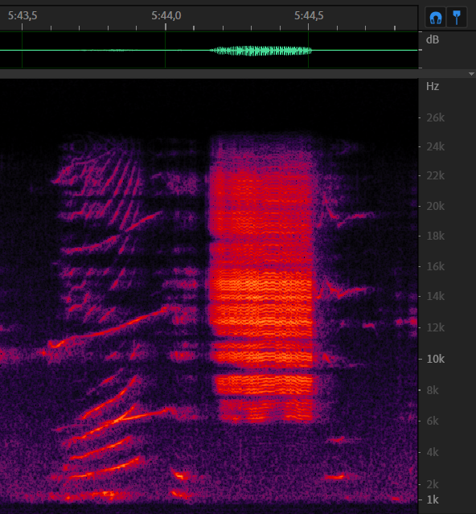
Task: Click the 10k mark on frequency scale
Action: coord(435,359)
